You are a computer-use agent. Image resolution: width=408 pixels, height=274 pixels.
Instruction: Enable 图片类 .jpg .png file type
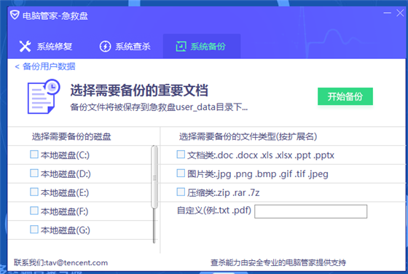[181, 173]
